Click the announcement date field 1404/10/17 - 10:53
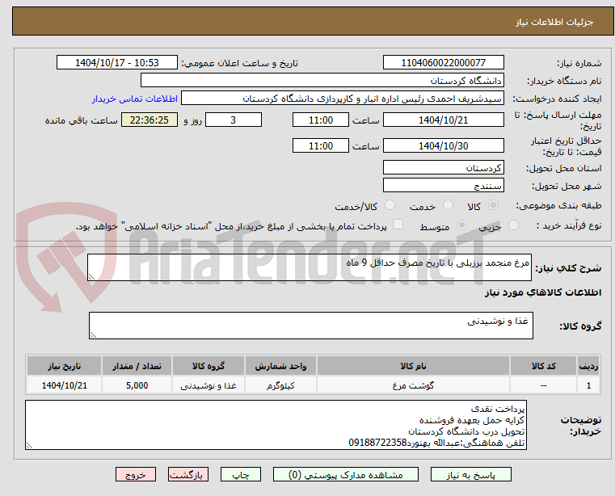The image size is (615, 496). (117, 63)
